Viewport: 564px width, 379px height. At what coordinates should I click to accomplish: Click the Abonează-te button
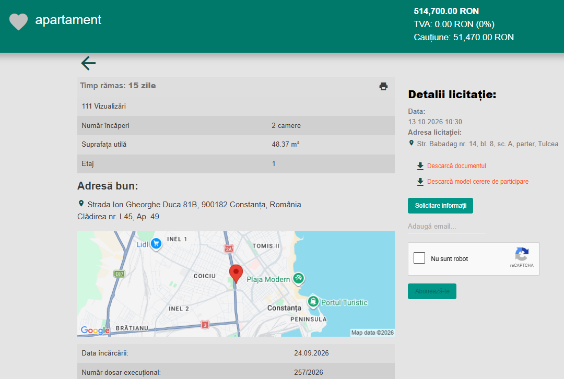(432, 291)
